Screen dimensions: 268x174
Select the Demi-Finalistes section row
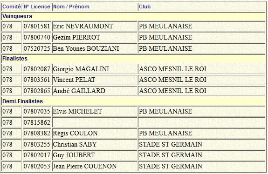[x=133, y=101]
